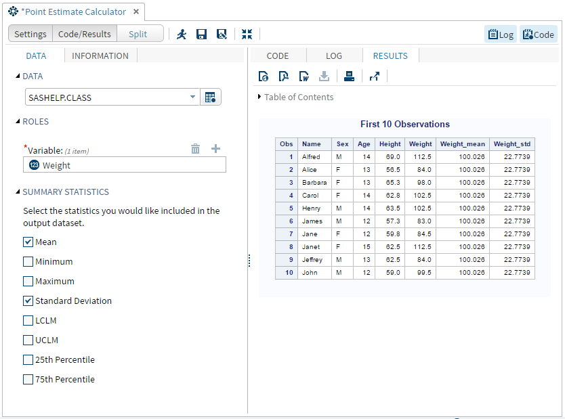The height and width of the screenshot is (419, 565).
Task: Open the table selector next to SASHELP.CLASS
Action: (x=211, y=97)
